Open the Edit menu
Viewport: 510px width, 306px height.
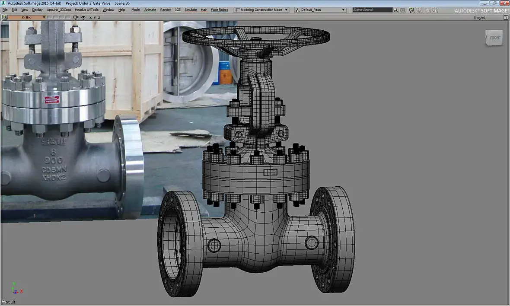click(x=14, y=10)
